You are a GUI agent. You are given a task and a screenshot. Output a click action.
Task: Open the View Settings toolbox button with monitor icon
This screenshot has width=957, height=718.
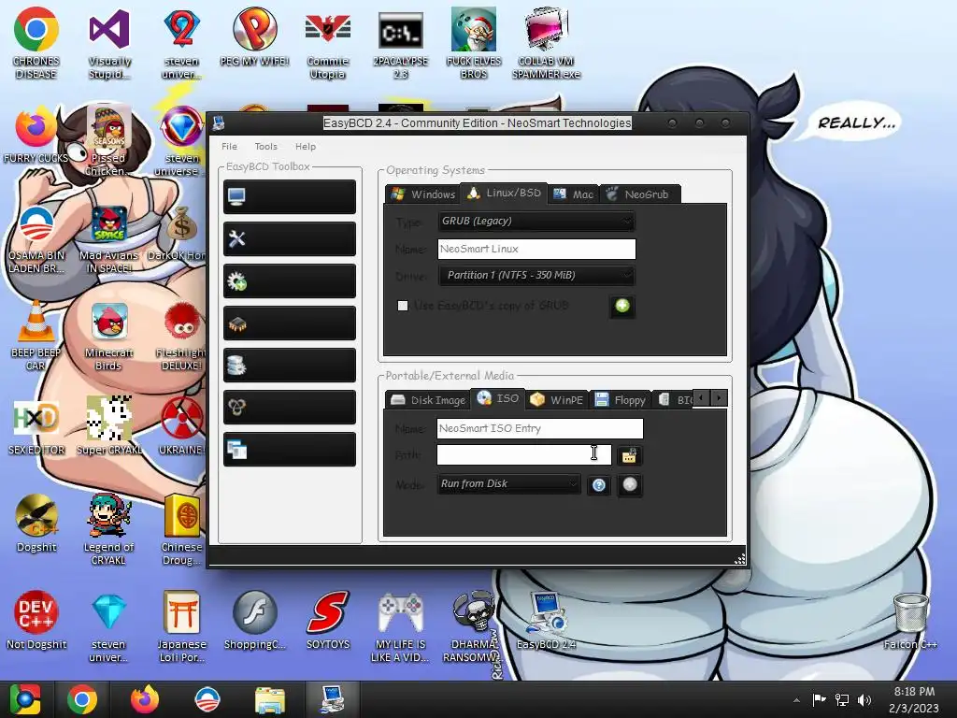pos(290,196)
